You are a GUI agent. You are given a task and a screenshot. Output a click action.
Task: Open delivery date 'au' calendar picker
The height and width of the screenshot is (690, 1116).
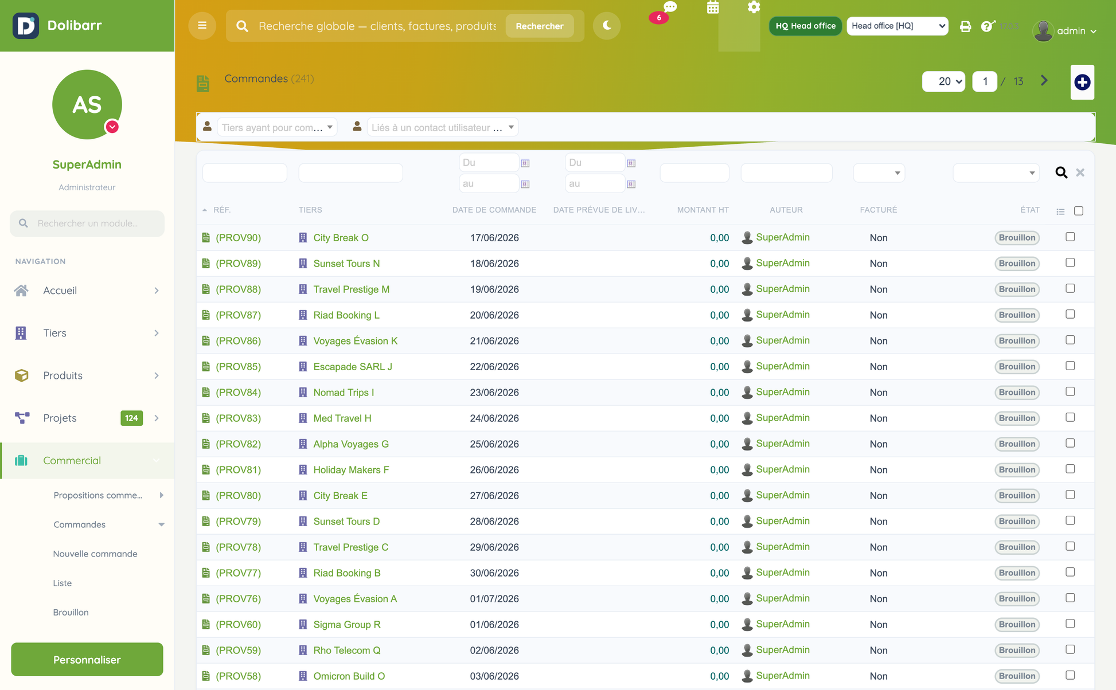631,184
